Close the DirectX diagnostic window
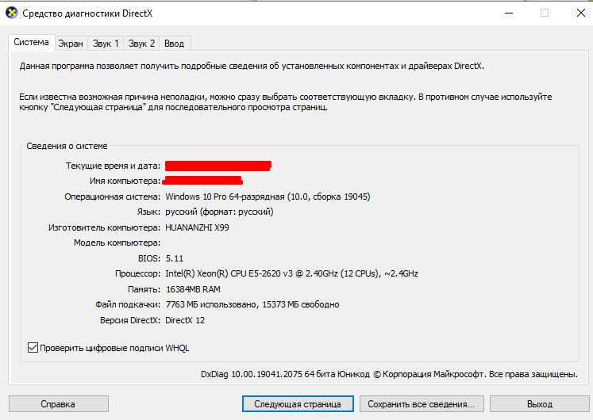This screenshot has height=420, width=593. [580, 13]
